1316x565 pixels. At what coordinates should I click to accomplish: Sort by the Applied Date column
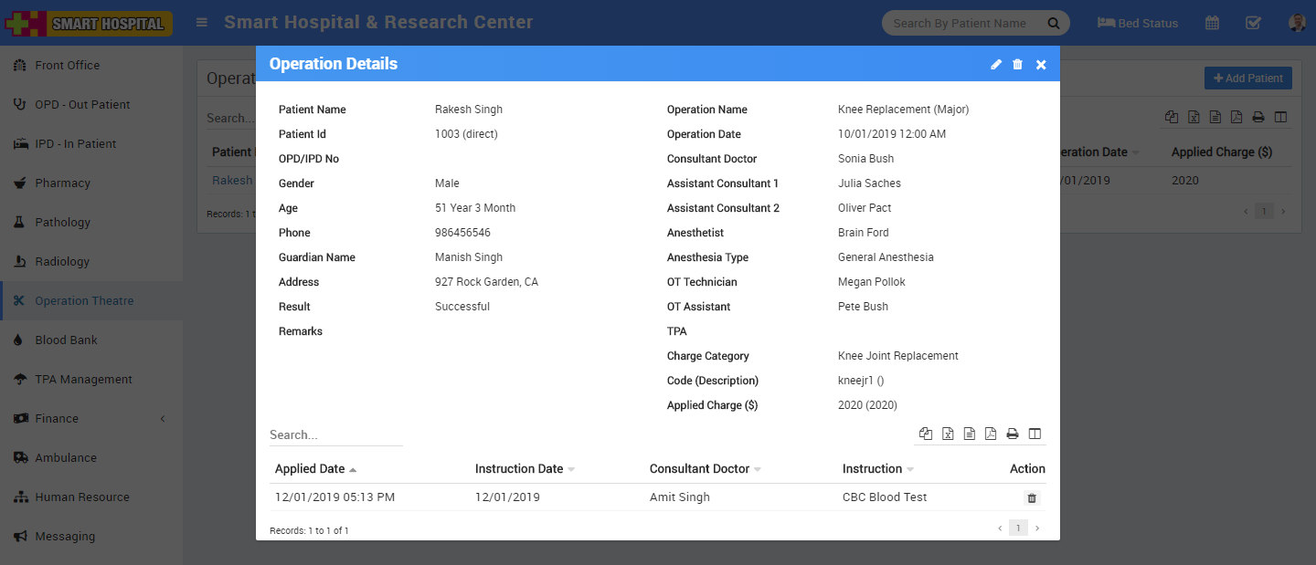(310, 469)
